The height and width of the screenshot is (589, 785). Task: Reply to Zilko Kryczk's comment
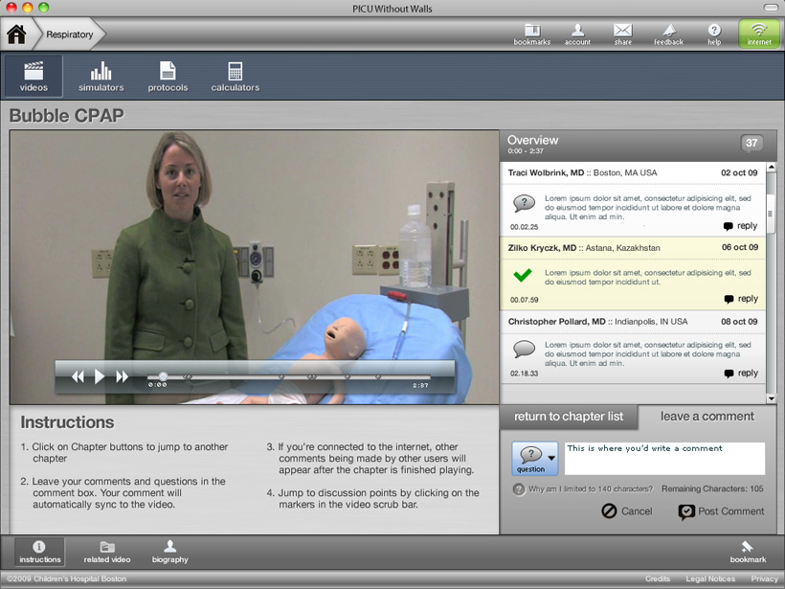click(741, 299)
